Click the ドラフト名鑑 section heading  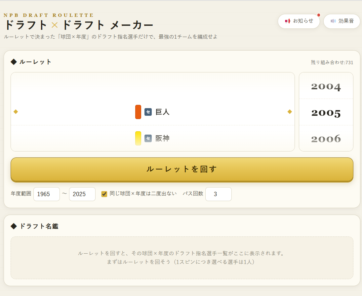35,226
